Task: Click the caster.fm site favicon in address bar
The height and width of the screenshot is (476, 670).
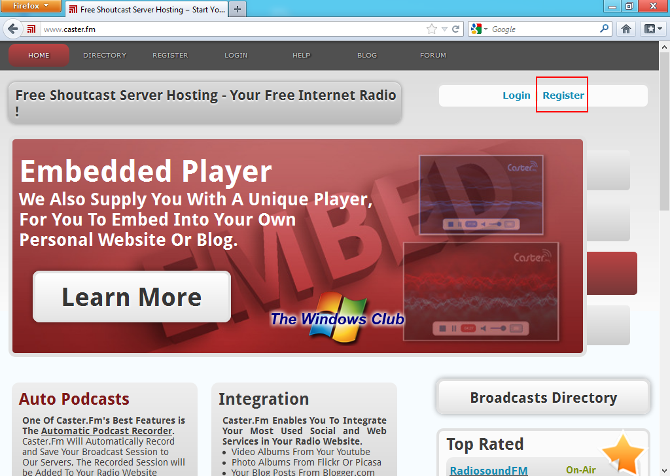Action: (x=31, y=29)
